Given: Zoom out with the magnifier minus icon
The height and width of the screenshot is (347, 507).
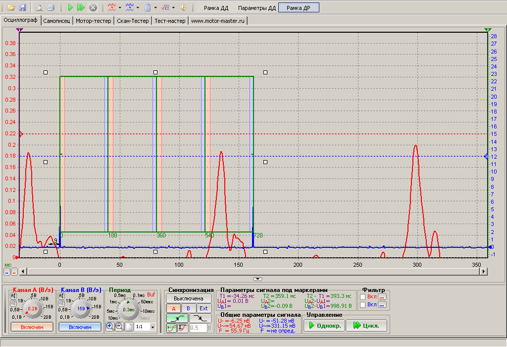Looking at the screenshot, I should click(119, 327).
